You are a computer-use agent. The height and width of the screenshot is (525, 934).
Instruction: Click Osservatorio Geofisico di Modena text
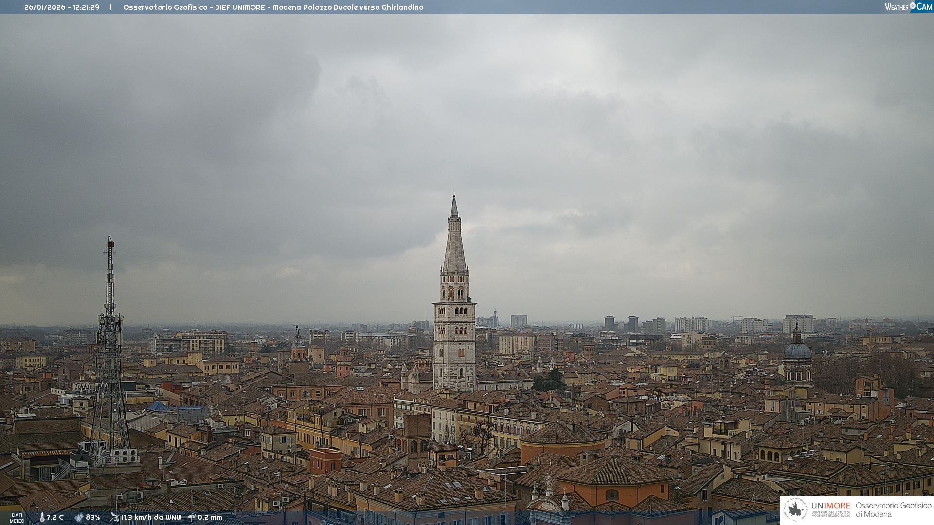[x=893, y=510]
